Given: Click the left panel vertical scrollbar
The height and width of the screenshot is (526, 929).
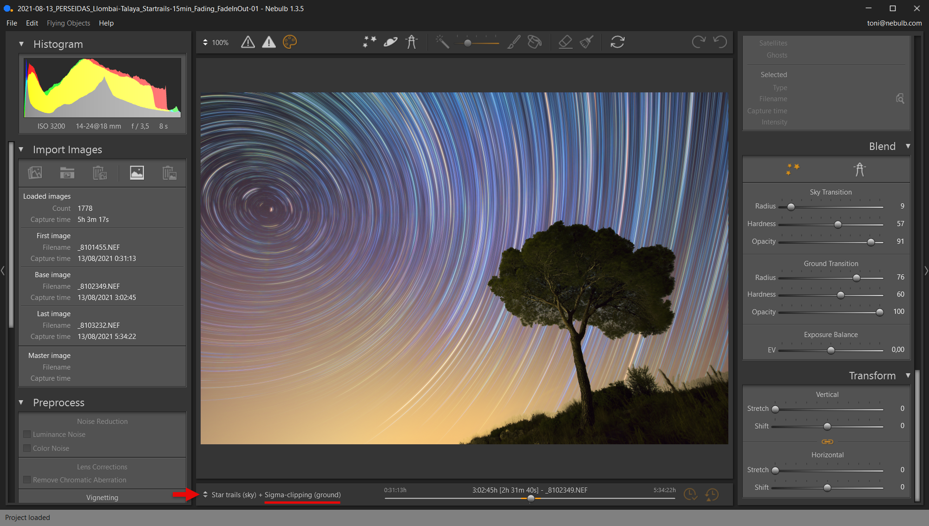Looking at the screenshot, I should (11, 235).
